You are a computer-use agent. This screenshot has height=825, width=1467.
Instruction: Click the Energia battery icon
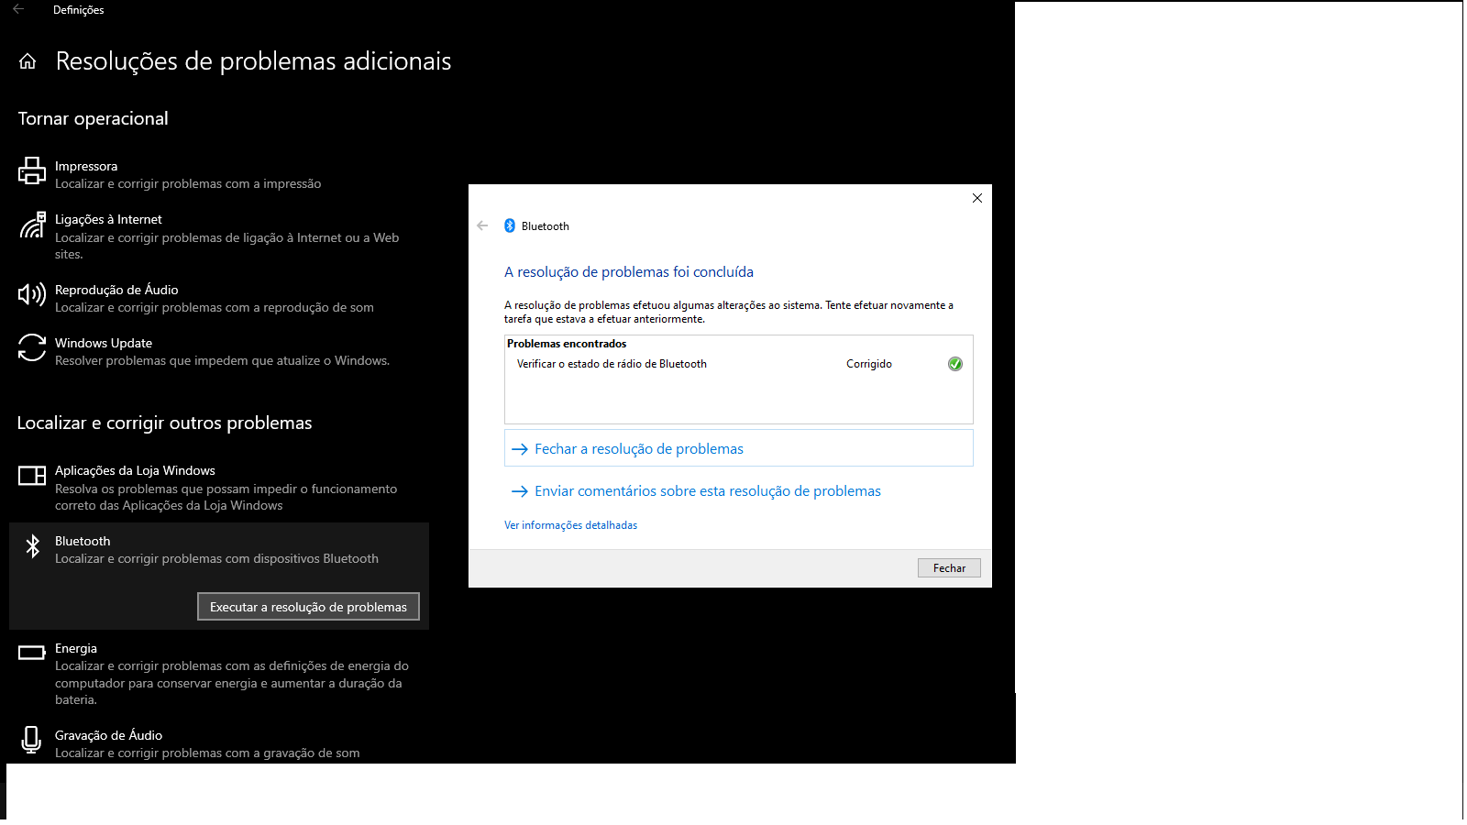click(x=32, y=653)
